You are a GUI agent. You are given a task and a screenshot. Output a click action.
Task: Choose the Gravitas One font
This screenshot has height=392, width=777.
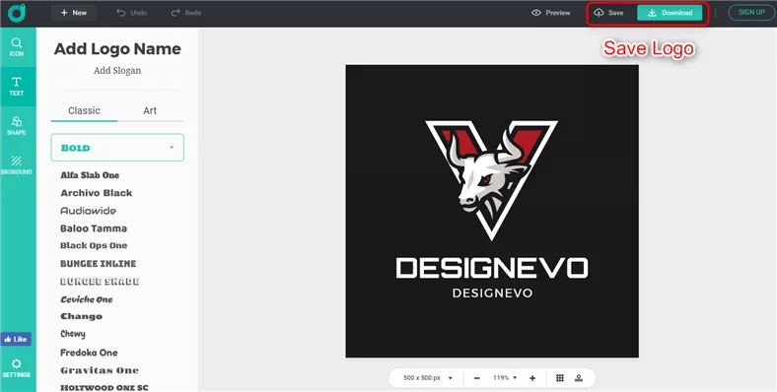[x=100, y=370]
